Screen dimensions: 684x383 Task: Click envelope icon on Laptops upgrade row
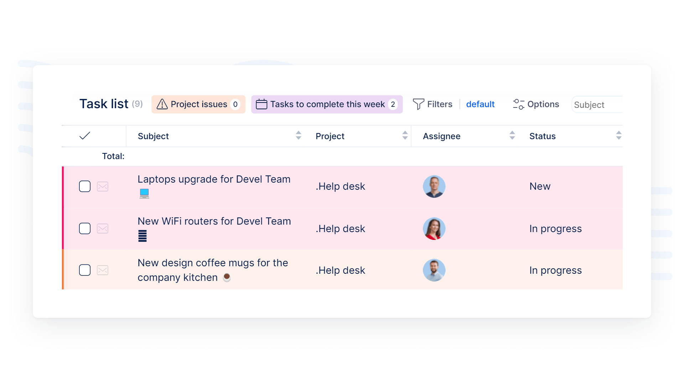point(103,187)
